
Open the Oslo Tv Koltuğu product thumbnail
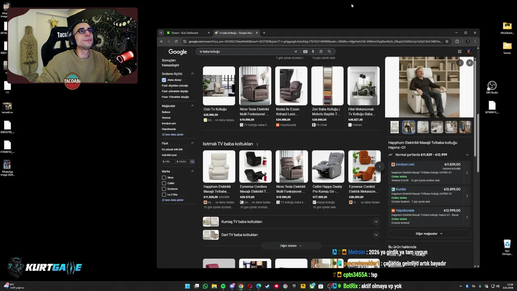point(219,86)
